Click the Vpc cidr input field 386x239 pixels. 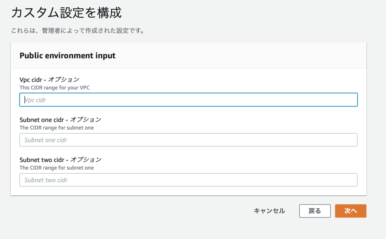tap(188, 100)
